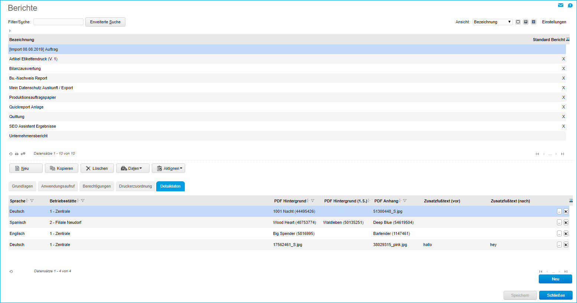This screenshot has width=577, height=303.
Task: Switch to the Druckerzuordnung tab
Action: (x=135, y=186)
